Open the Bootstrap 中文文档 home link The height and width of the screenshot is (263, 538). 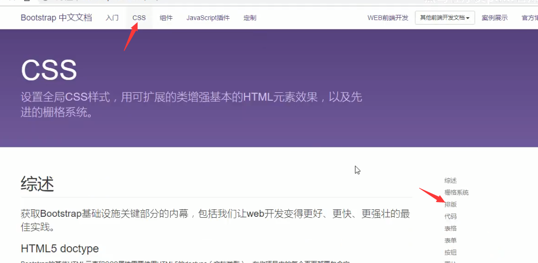pos(56,18)
